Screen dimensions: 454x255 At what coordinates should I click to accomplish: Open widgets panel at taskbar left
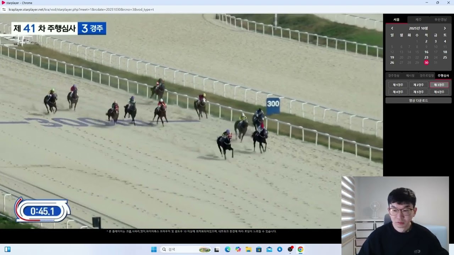point(7,249)
